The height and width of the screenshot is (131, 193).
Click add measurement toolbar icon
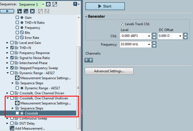(x=26, y=11)
